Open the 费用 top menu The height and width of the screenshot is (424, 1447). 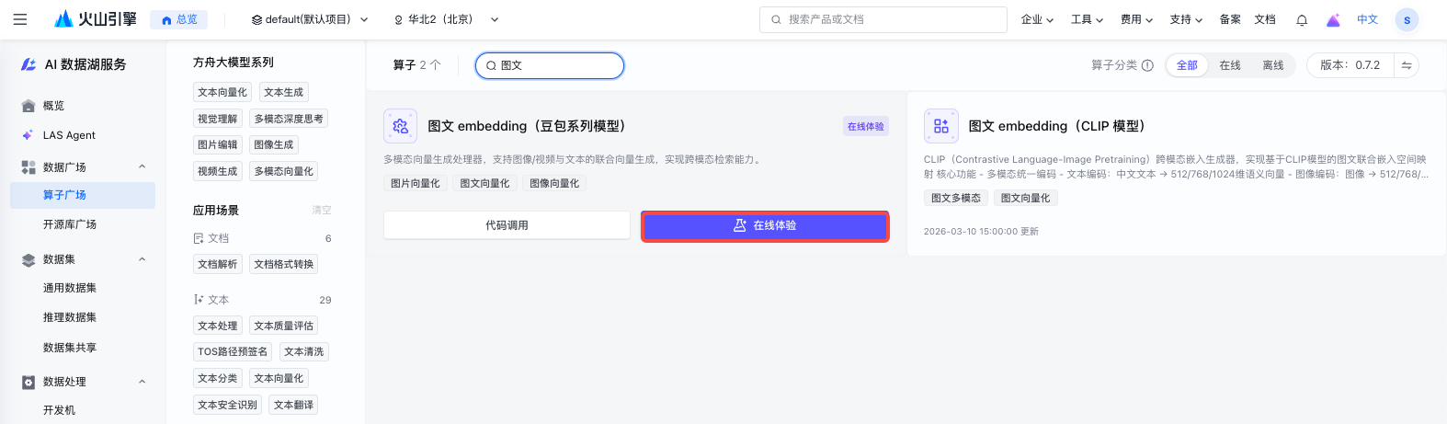[1136, 19]
